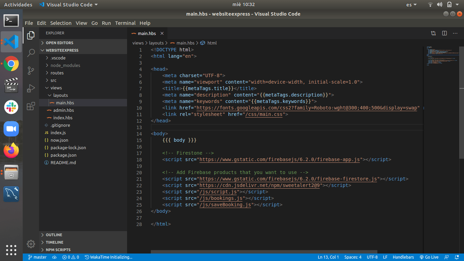Open index.hbs file in explorer
The height and width of the screenshot is (261, 464).
(x=63, y=118)
